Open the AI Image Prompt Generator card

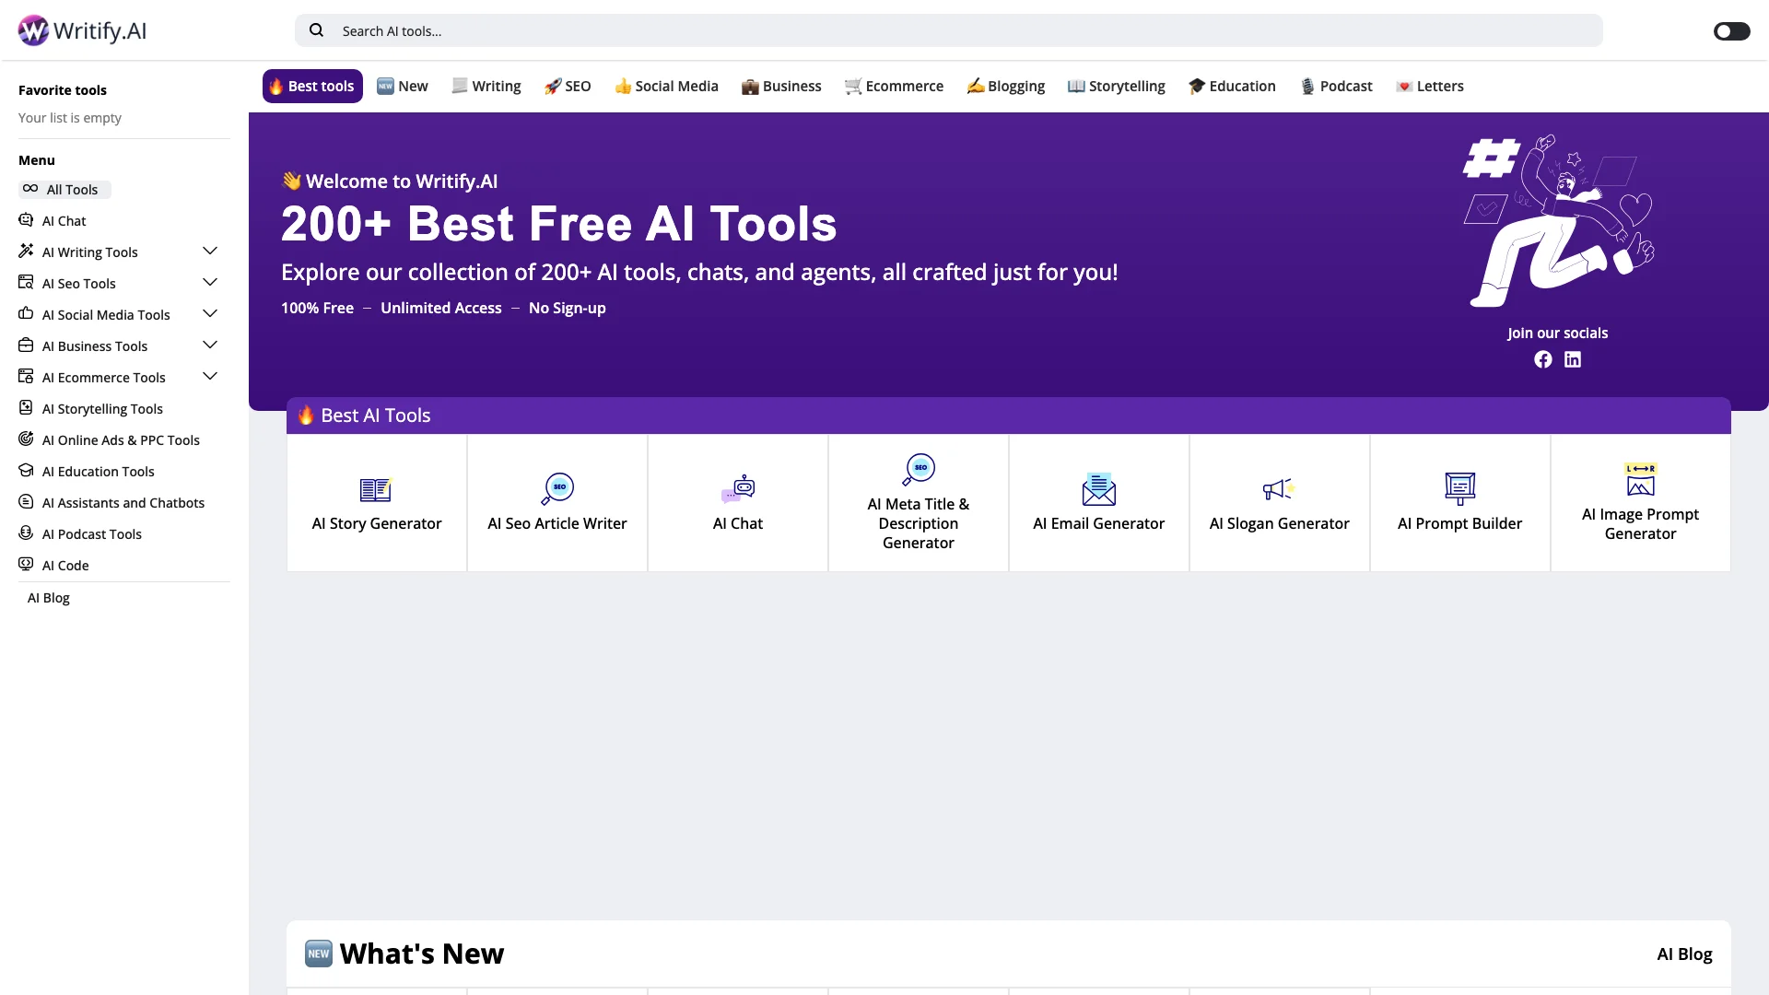pyautogui.click(x=1641, y=503)
